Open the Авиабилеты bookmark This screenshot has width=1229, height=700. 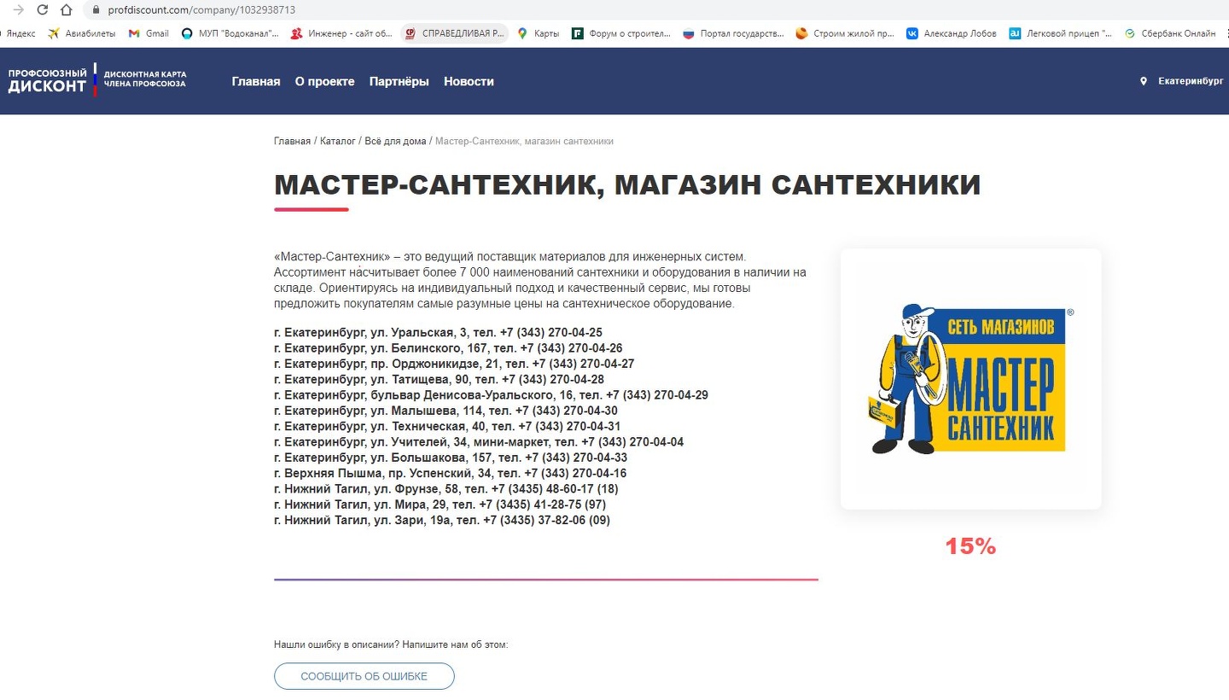82,33
